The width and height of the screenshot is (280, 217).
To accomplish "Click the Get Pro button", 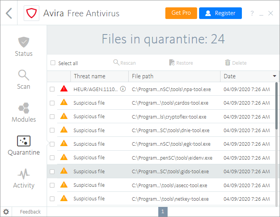I will pyautogui.click(x=181, y=13).
